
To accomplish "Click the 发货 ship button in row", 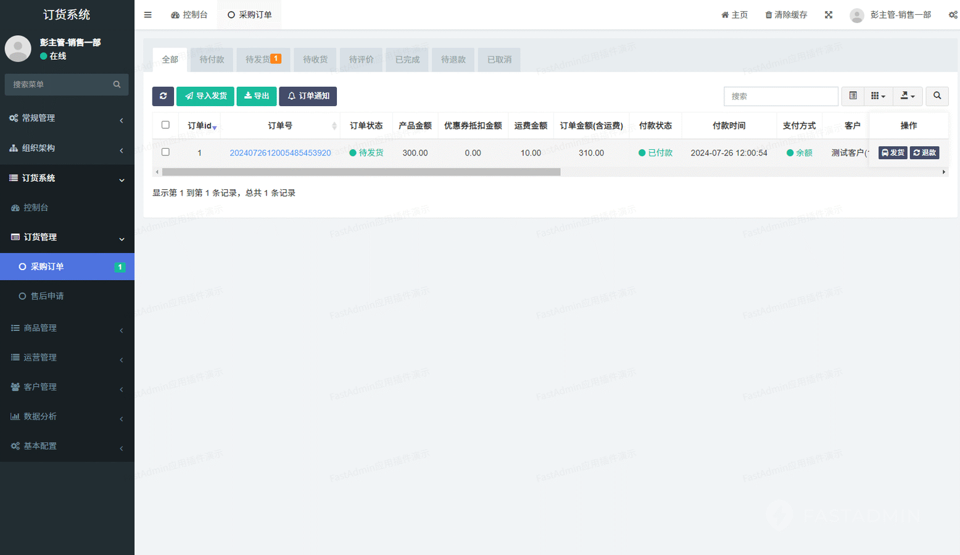I will pyautogui.click(x=892, y=153).
